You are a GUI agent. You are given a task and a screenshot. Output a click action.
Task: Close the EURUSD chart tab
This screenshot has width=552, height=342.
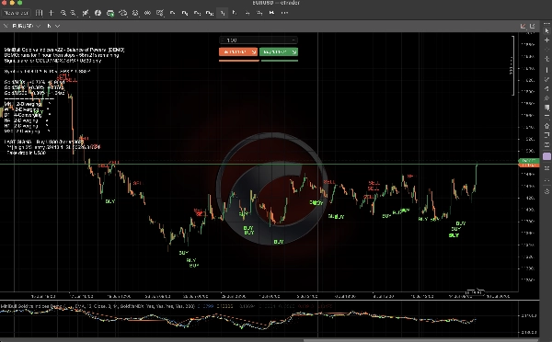[x=6, y=26]
